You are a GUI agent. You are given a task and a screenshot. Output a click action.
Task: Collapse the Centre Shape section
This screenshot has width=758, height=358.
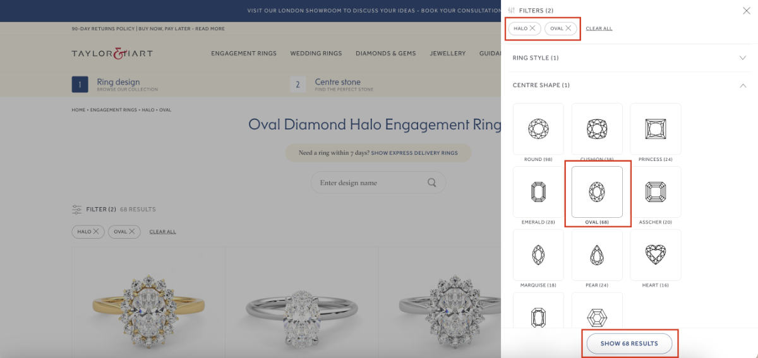pos(742,85)
